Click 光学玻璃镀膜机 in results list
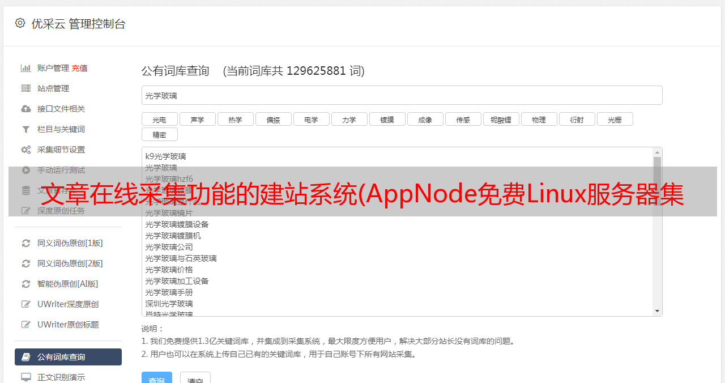Viewport: 725px width, 383px height. [x=173, y=236]
